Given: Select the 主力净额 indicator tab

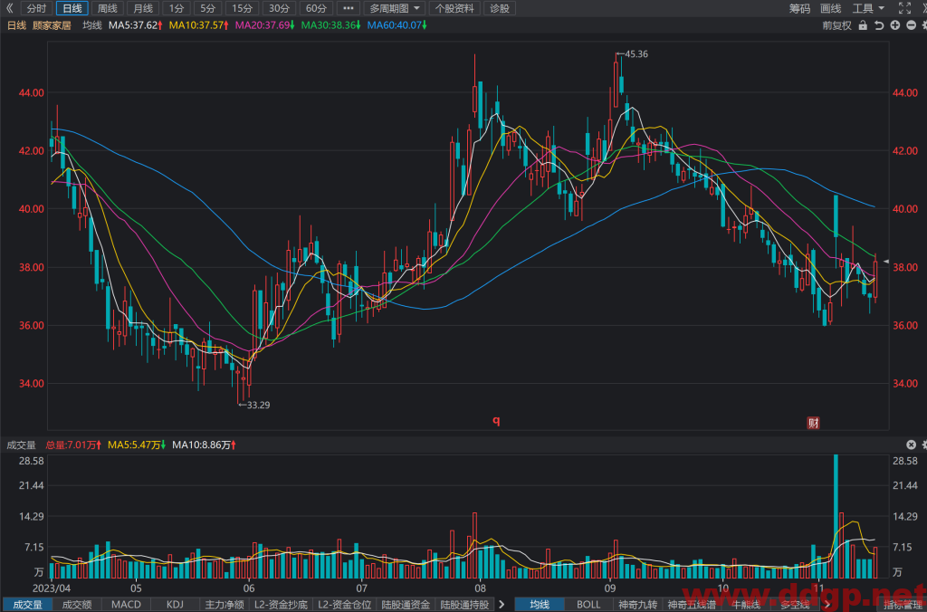Looking at the screenshot, I should pyautogui.click(x=225, y=605).
